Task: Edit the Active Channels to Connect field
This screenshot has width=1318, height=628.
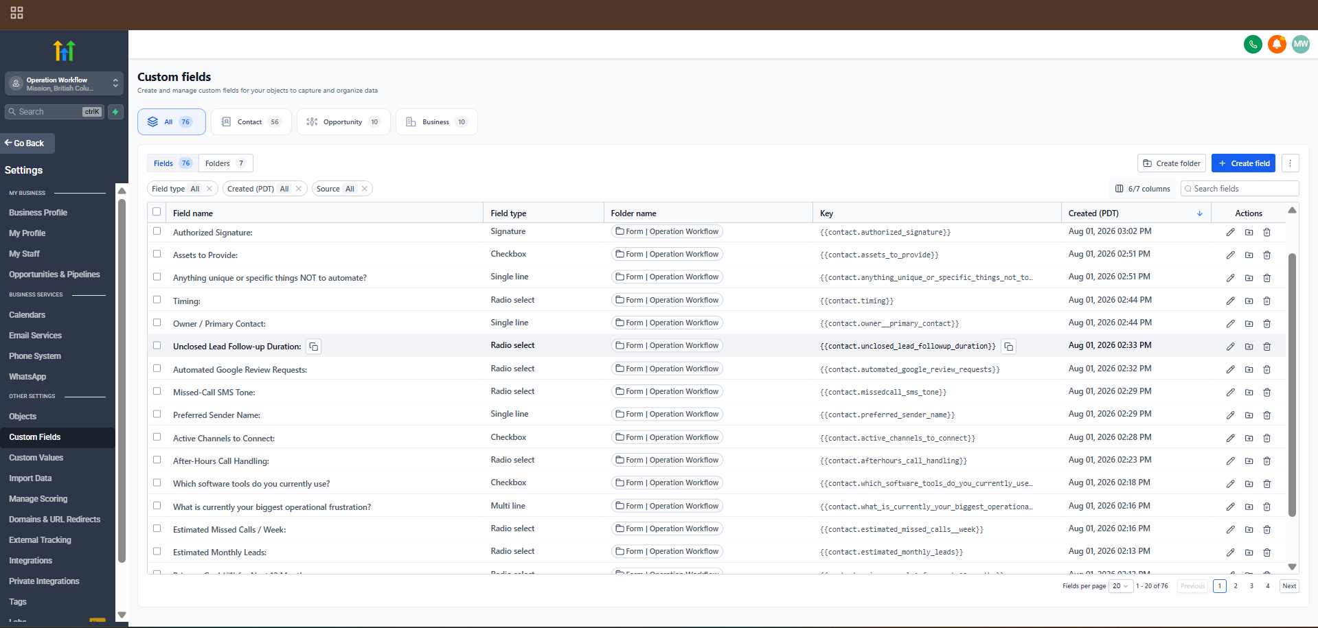Action: pos(1231,439)
